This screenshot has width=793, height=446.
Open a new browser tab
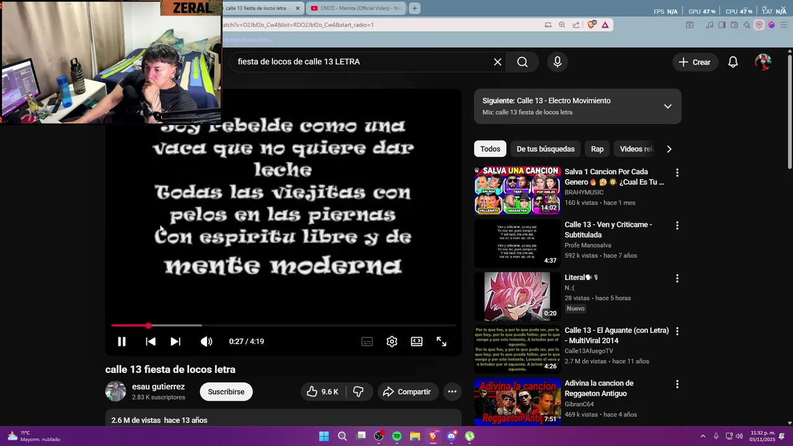click(414, 8)
